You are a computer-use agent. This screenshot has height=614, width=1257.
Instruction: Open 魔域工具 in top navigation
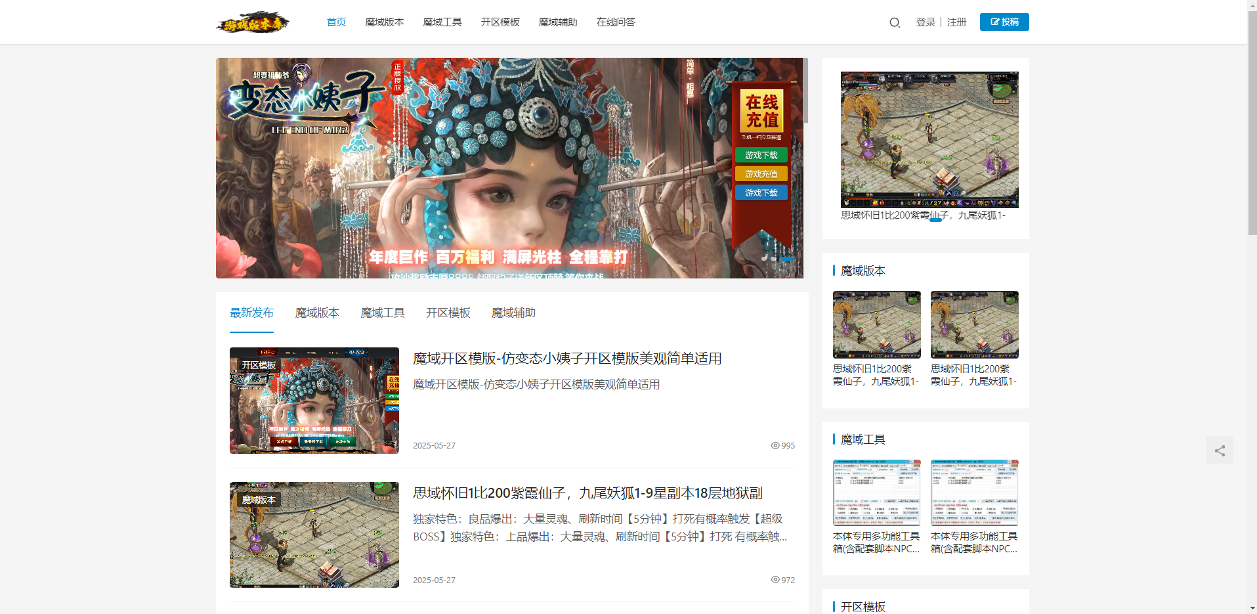pyautogui.click(x=442, y=22)
